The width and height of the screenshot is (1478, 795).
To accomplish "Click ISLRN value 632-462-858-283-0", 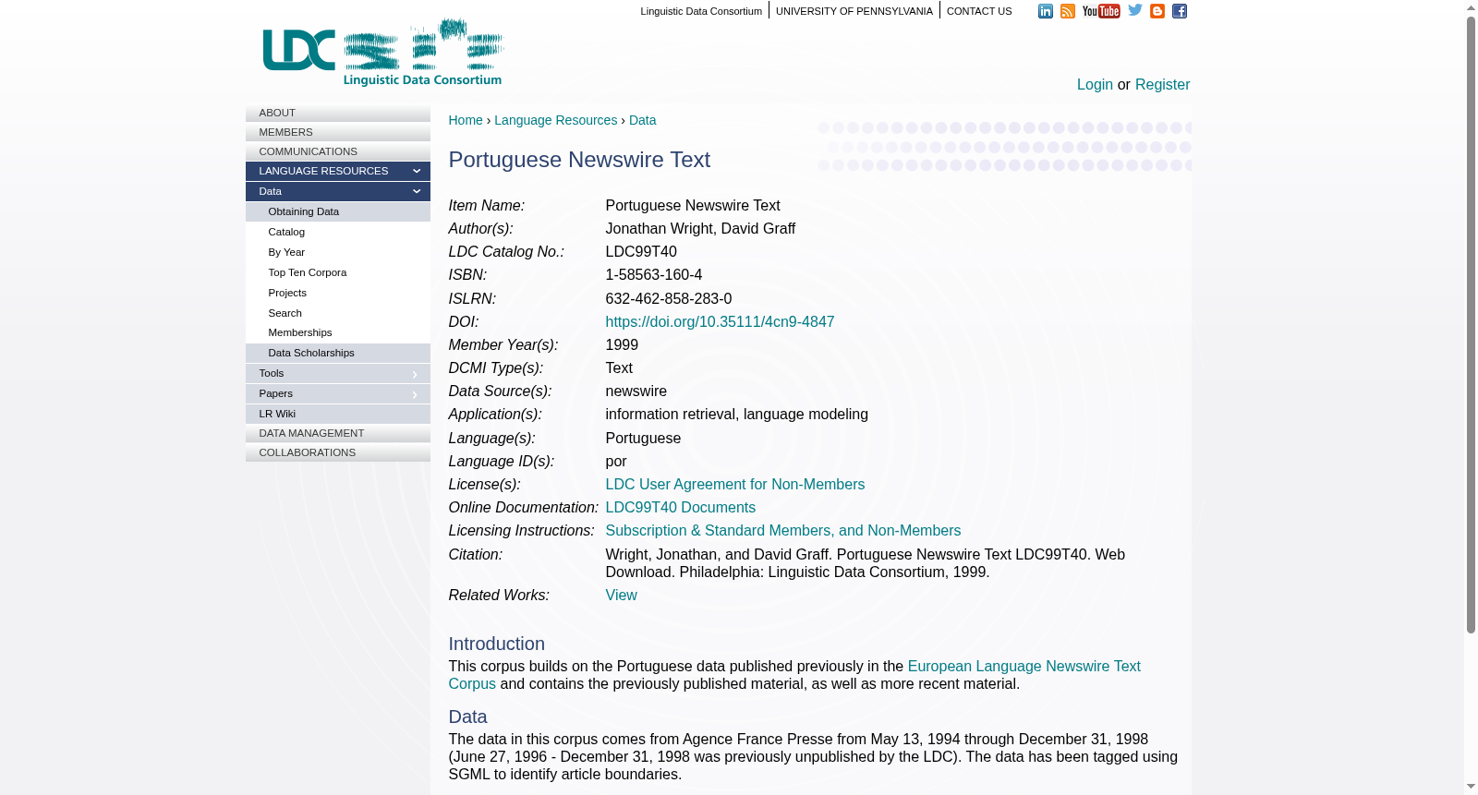I will (669, 299).
